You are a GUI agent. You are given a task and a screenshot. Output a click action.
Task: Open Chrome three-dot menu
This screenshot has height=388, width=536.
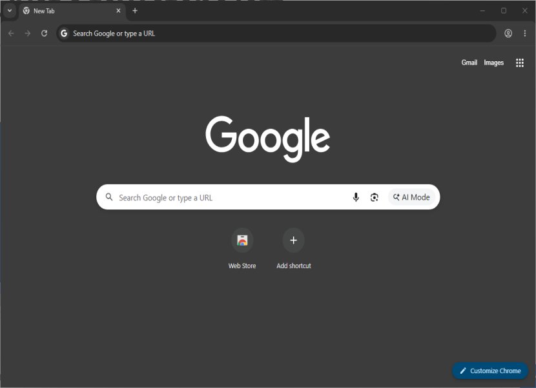pyautogui.click(x=525, y=34)
